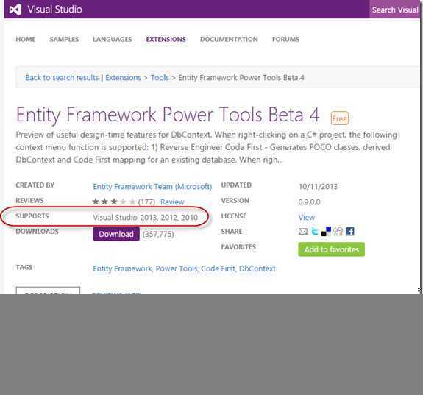
Task: Open the Entity Framework tag
Action: coord(122,268)
